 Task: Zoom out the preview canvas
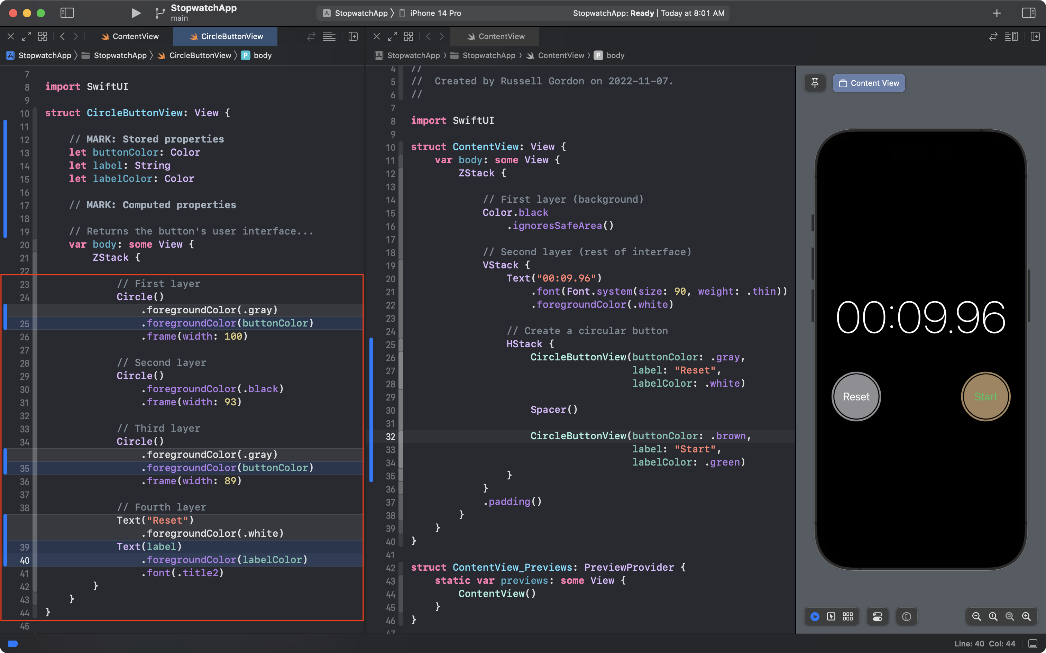point(976,616)
